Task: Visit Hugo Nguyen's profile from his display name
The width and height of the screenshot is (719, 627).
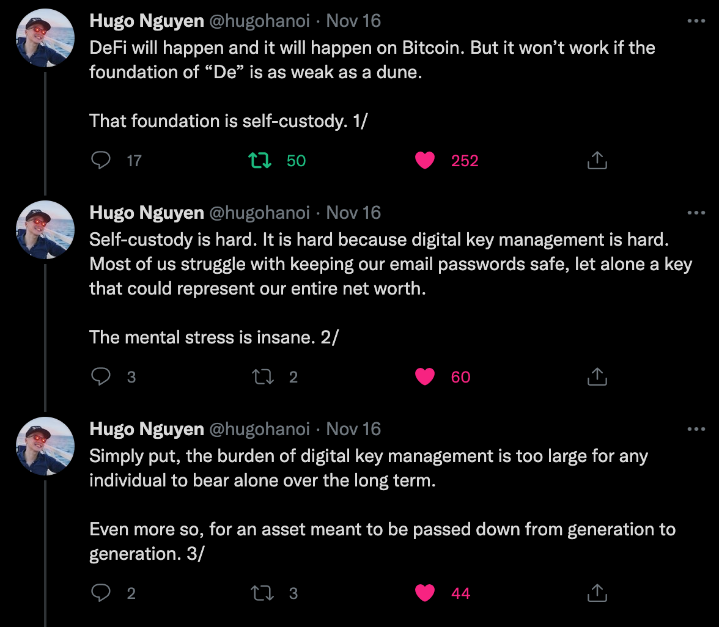Action: 147,20
